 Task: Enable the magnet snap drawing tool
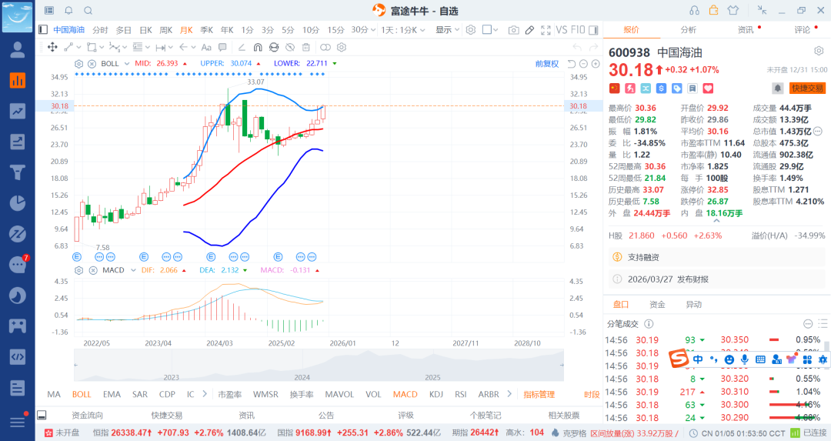point(258,47)
